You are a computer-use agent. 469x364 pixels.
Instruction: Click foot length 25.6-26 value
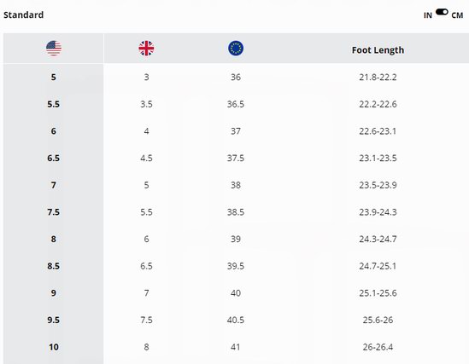pos(378,321)
